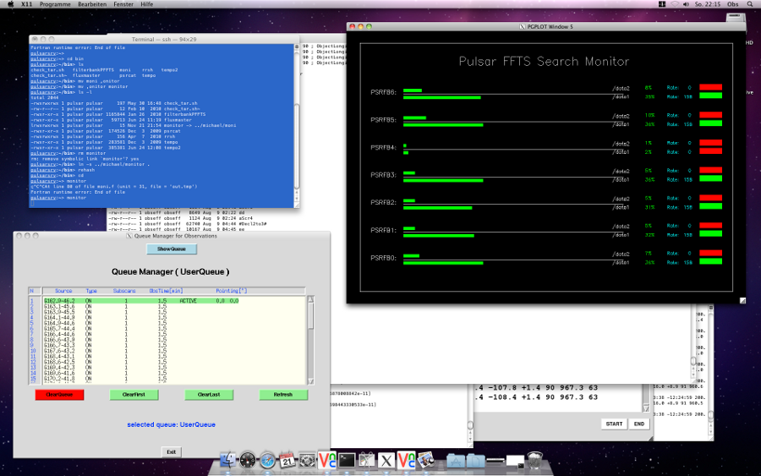
Task: Click the queue list vertical scrollbar
Action: point(310,340)
